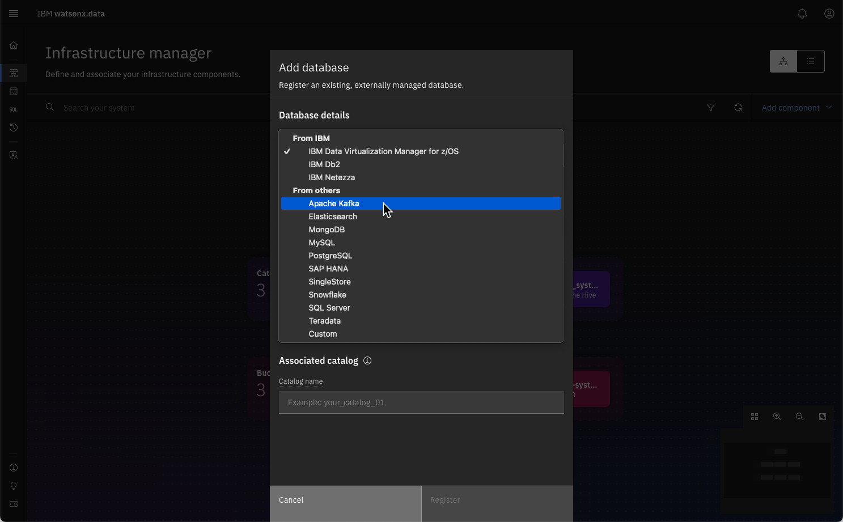The height and width of the screenshot is (522, 843).
Task: Open the user profile icon
Action: [x=829, y=14]
